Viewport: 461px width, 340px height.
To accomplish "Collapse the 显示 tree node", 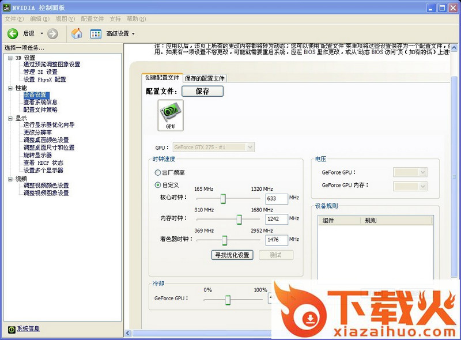I will [10, 119].
